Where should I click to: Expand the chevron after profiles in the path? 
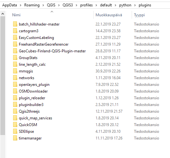[x=96, y=5]
